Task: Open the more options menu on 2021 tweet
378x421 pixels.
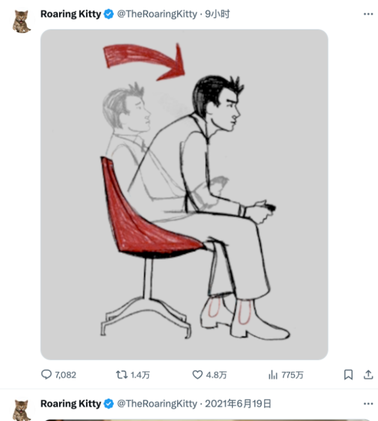Action: tap(368, 404)
